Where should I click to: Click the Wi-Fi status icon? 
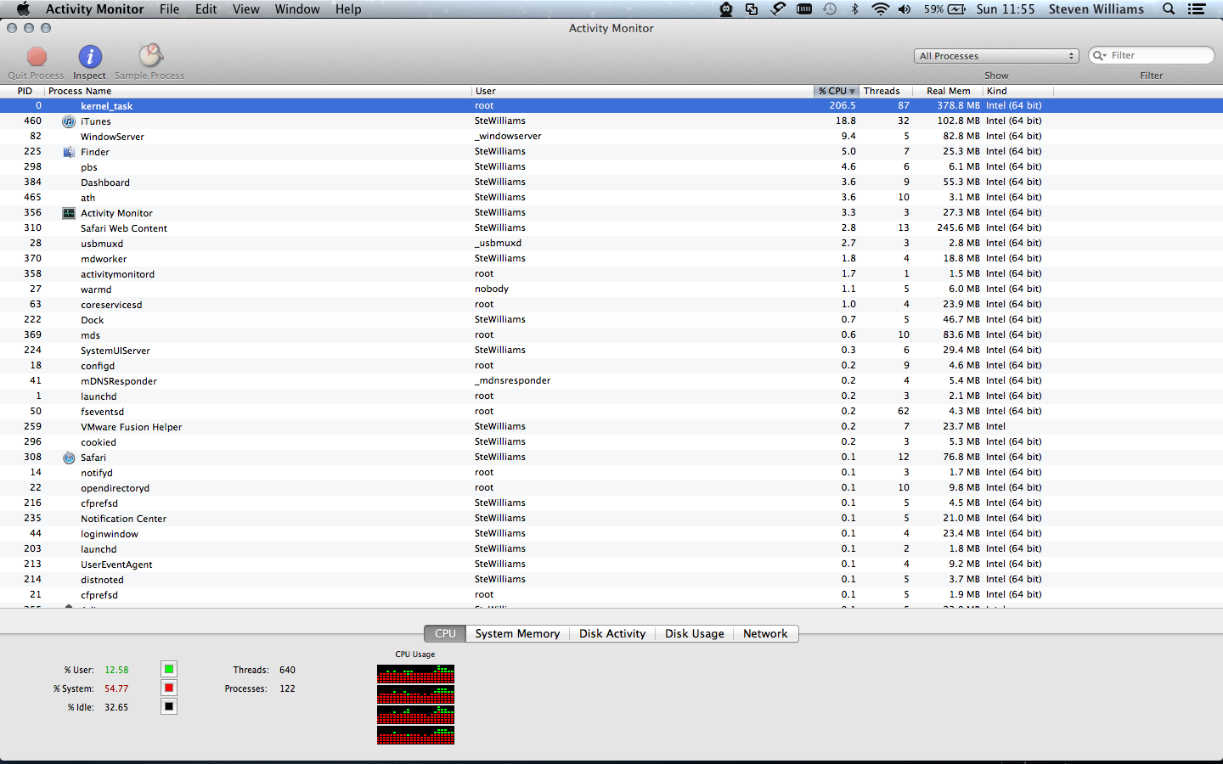pos(881,9)
